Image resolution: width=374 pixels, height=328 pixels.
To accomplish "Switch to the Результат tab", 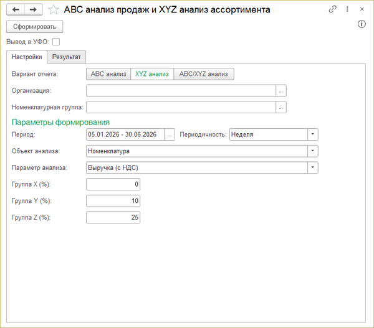I will (66, 57).
